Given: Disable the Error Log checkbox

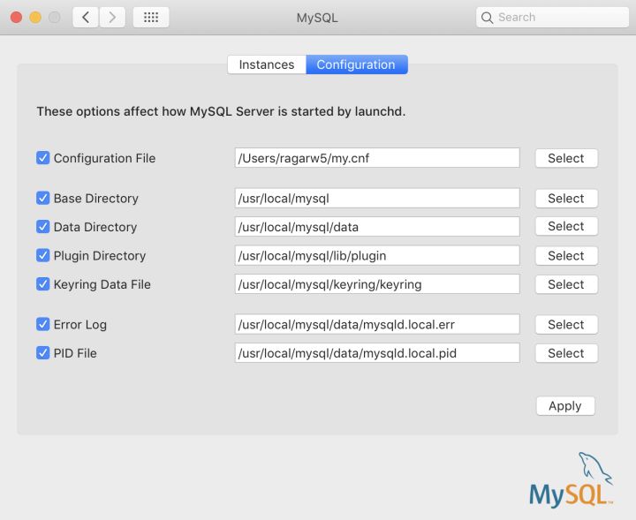Looking at the screenshot, I should point(42,324).
